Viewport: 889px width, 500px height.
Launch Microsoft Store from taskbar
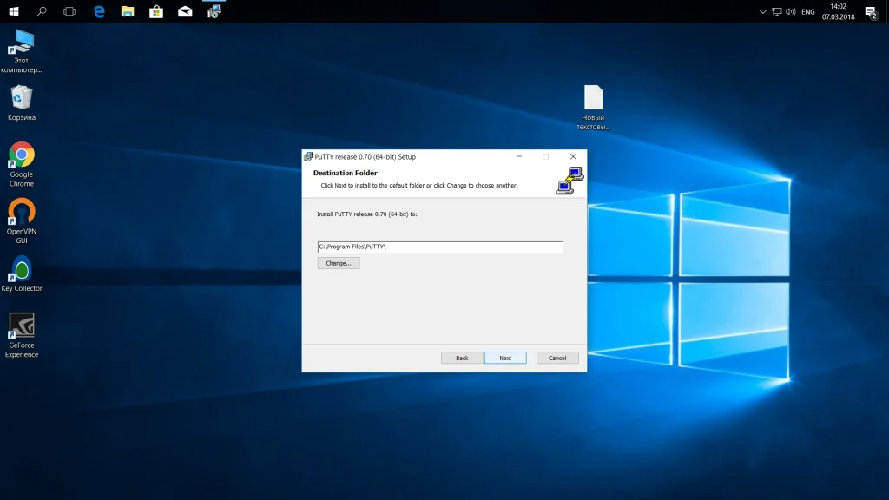[156, 11]
